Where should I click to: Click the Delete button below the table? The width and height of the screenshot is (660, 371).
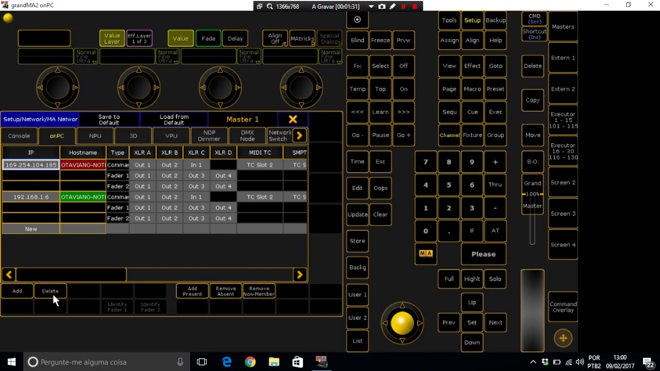pos(50,291)
